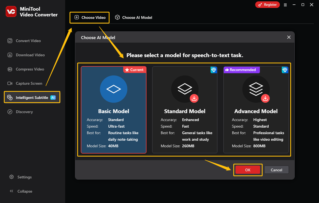Image resolution: width=319 pixels, height=203 pixels.
Task: Confirm model selection with OK
Action: click(x=248, y=170)
